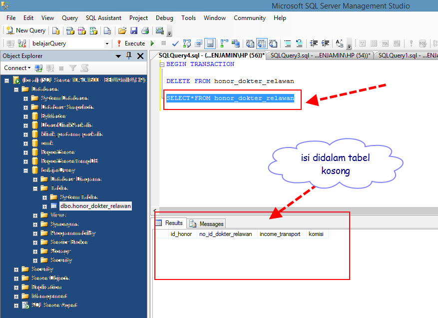The width and height of the screenshot is (438, 318).
Task: Open a new query window
Action: 25,30
